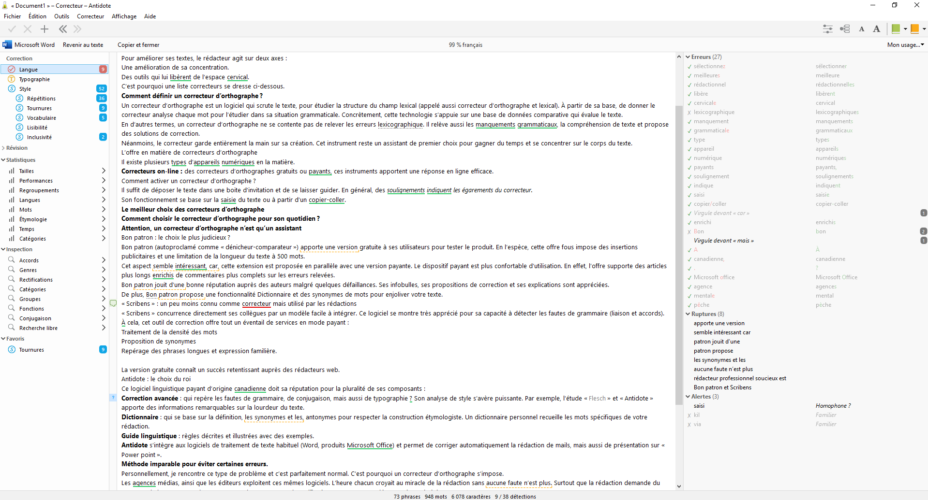928x500 pixels.
Task: Open the Fichier menu
Action: (x=13, y=16)
